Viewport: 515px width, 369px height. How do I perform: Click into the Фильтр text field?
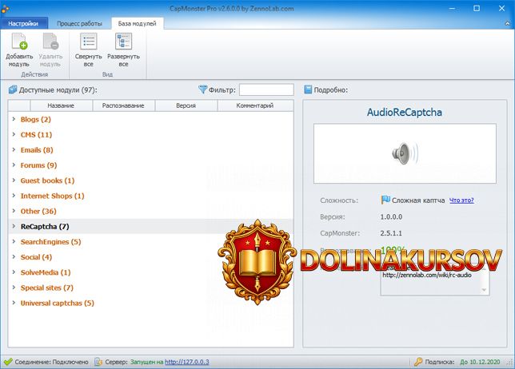[266, 90]
